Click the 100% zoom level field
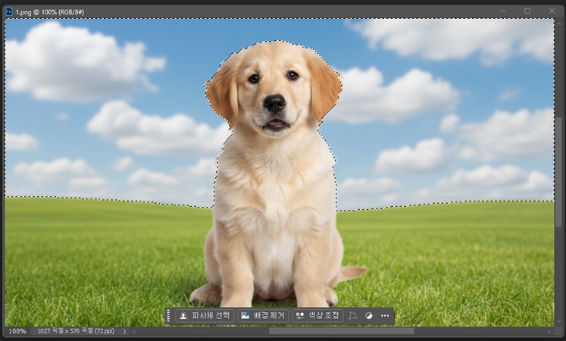The image size is (566, 341). point(17,331)
